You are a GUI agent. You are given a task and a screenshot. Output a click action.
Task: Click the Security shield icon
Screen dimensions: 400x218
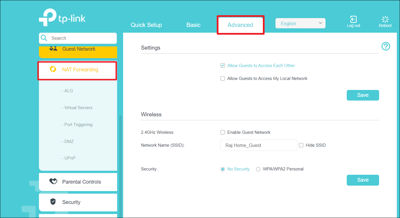click(x=53, y=202)
